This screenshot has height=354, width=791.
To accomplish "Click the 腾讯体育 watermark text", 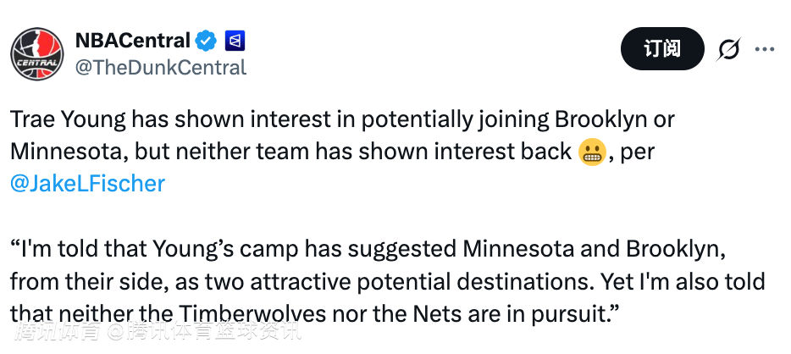I will tap(53, 331).
